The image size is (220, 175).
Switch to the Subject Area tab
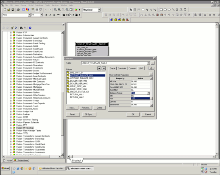point(21,161)
